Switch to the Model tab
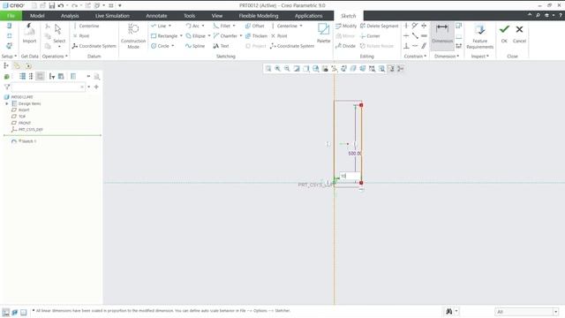 coord(37,16)
